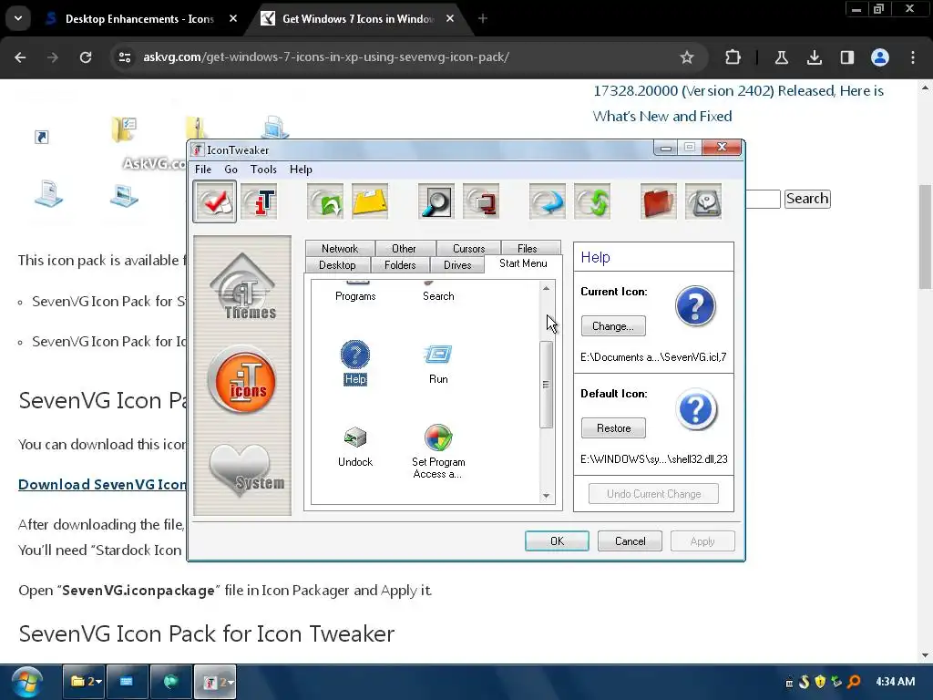This screenshot has width=933, height=700.
Task: Click the red-and-black iT logo toolbar icon
Action: [x=259, y=202]
